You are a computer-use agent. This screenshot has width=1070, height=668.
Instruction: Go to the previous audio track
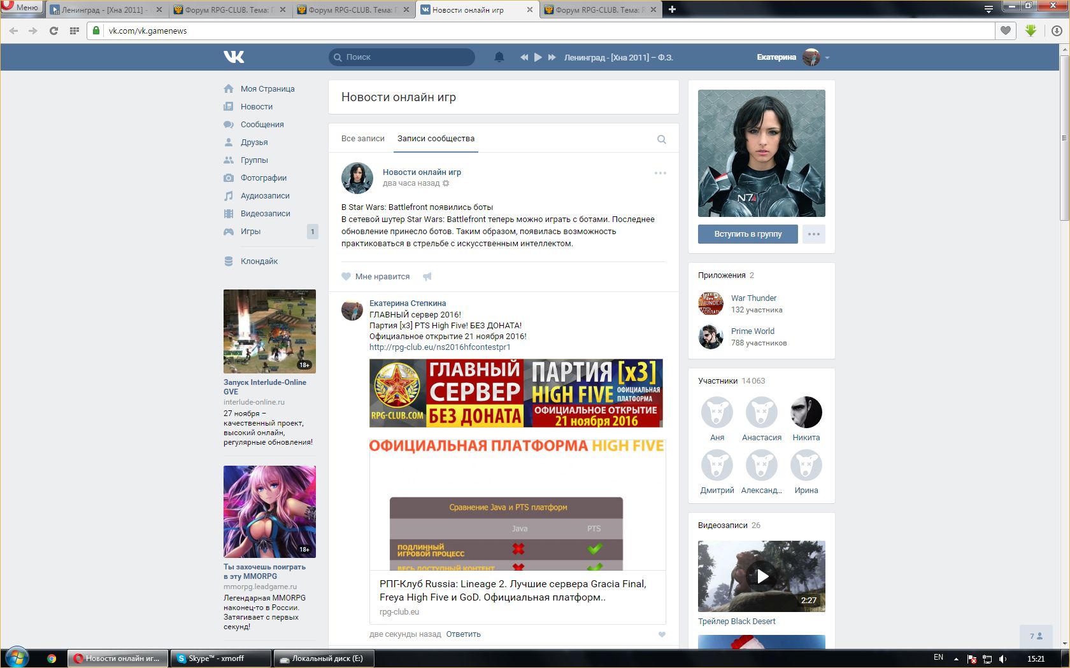pyautogui.click(x=524, y=57)
